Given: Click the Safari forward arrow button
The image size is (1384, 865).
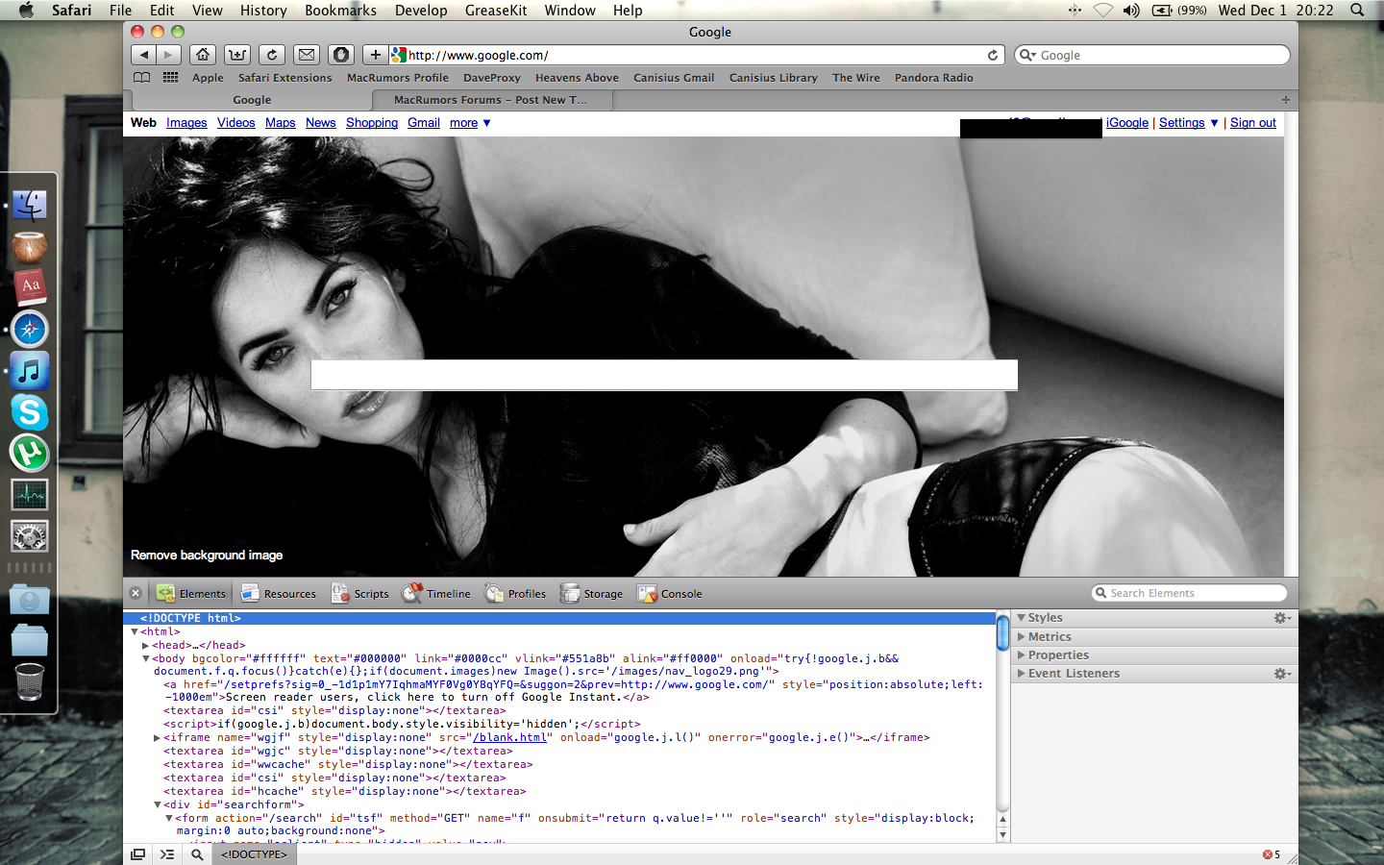Looking at the screenshot, I should [x=169, y=55].
